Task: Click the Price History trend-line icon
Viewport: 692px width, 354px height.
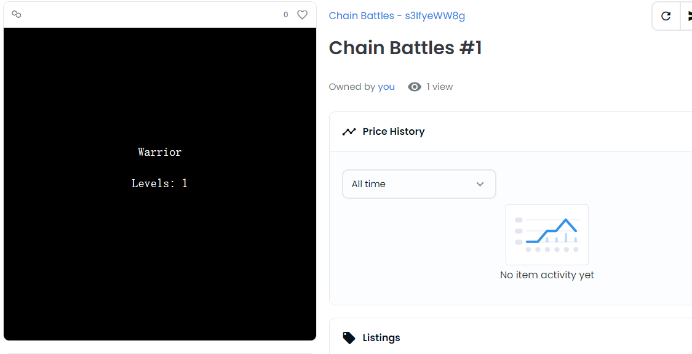Action: click(x=349, y=132)
